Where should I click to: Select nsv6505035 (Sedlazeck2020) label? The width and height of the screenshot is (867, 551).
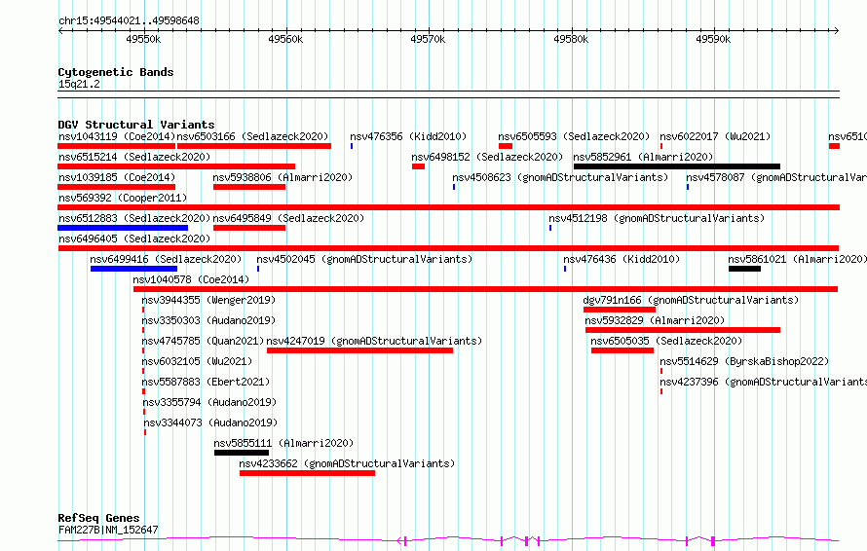click(x=667, y=341)
